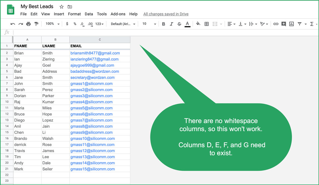
Task: Open the Format menu
Action: point(74,14)
